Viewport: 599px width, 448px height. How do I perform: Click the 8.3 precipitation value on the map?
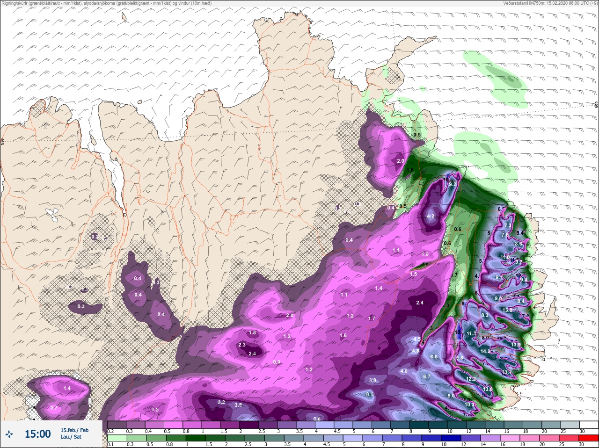pyautogui.click(x=485, y=315)
